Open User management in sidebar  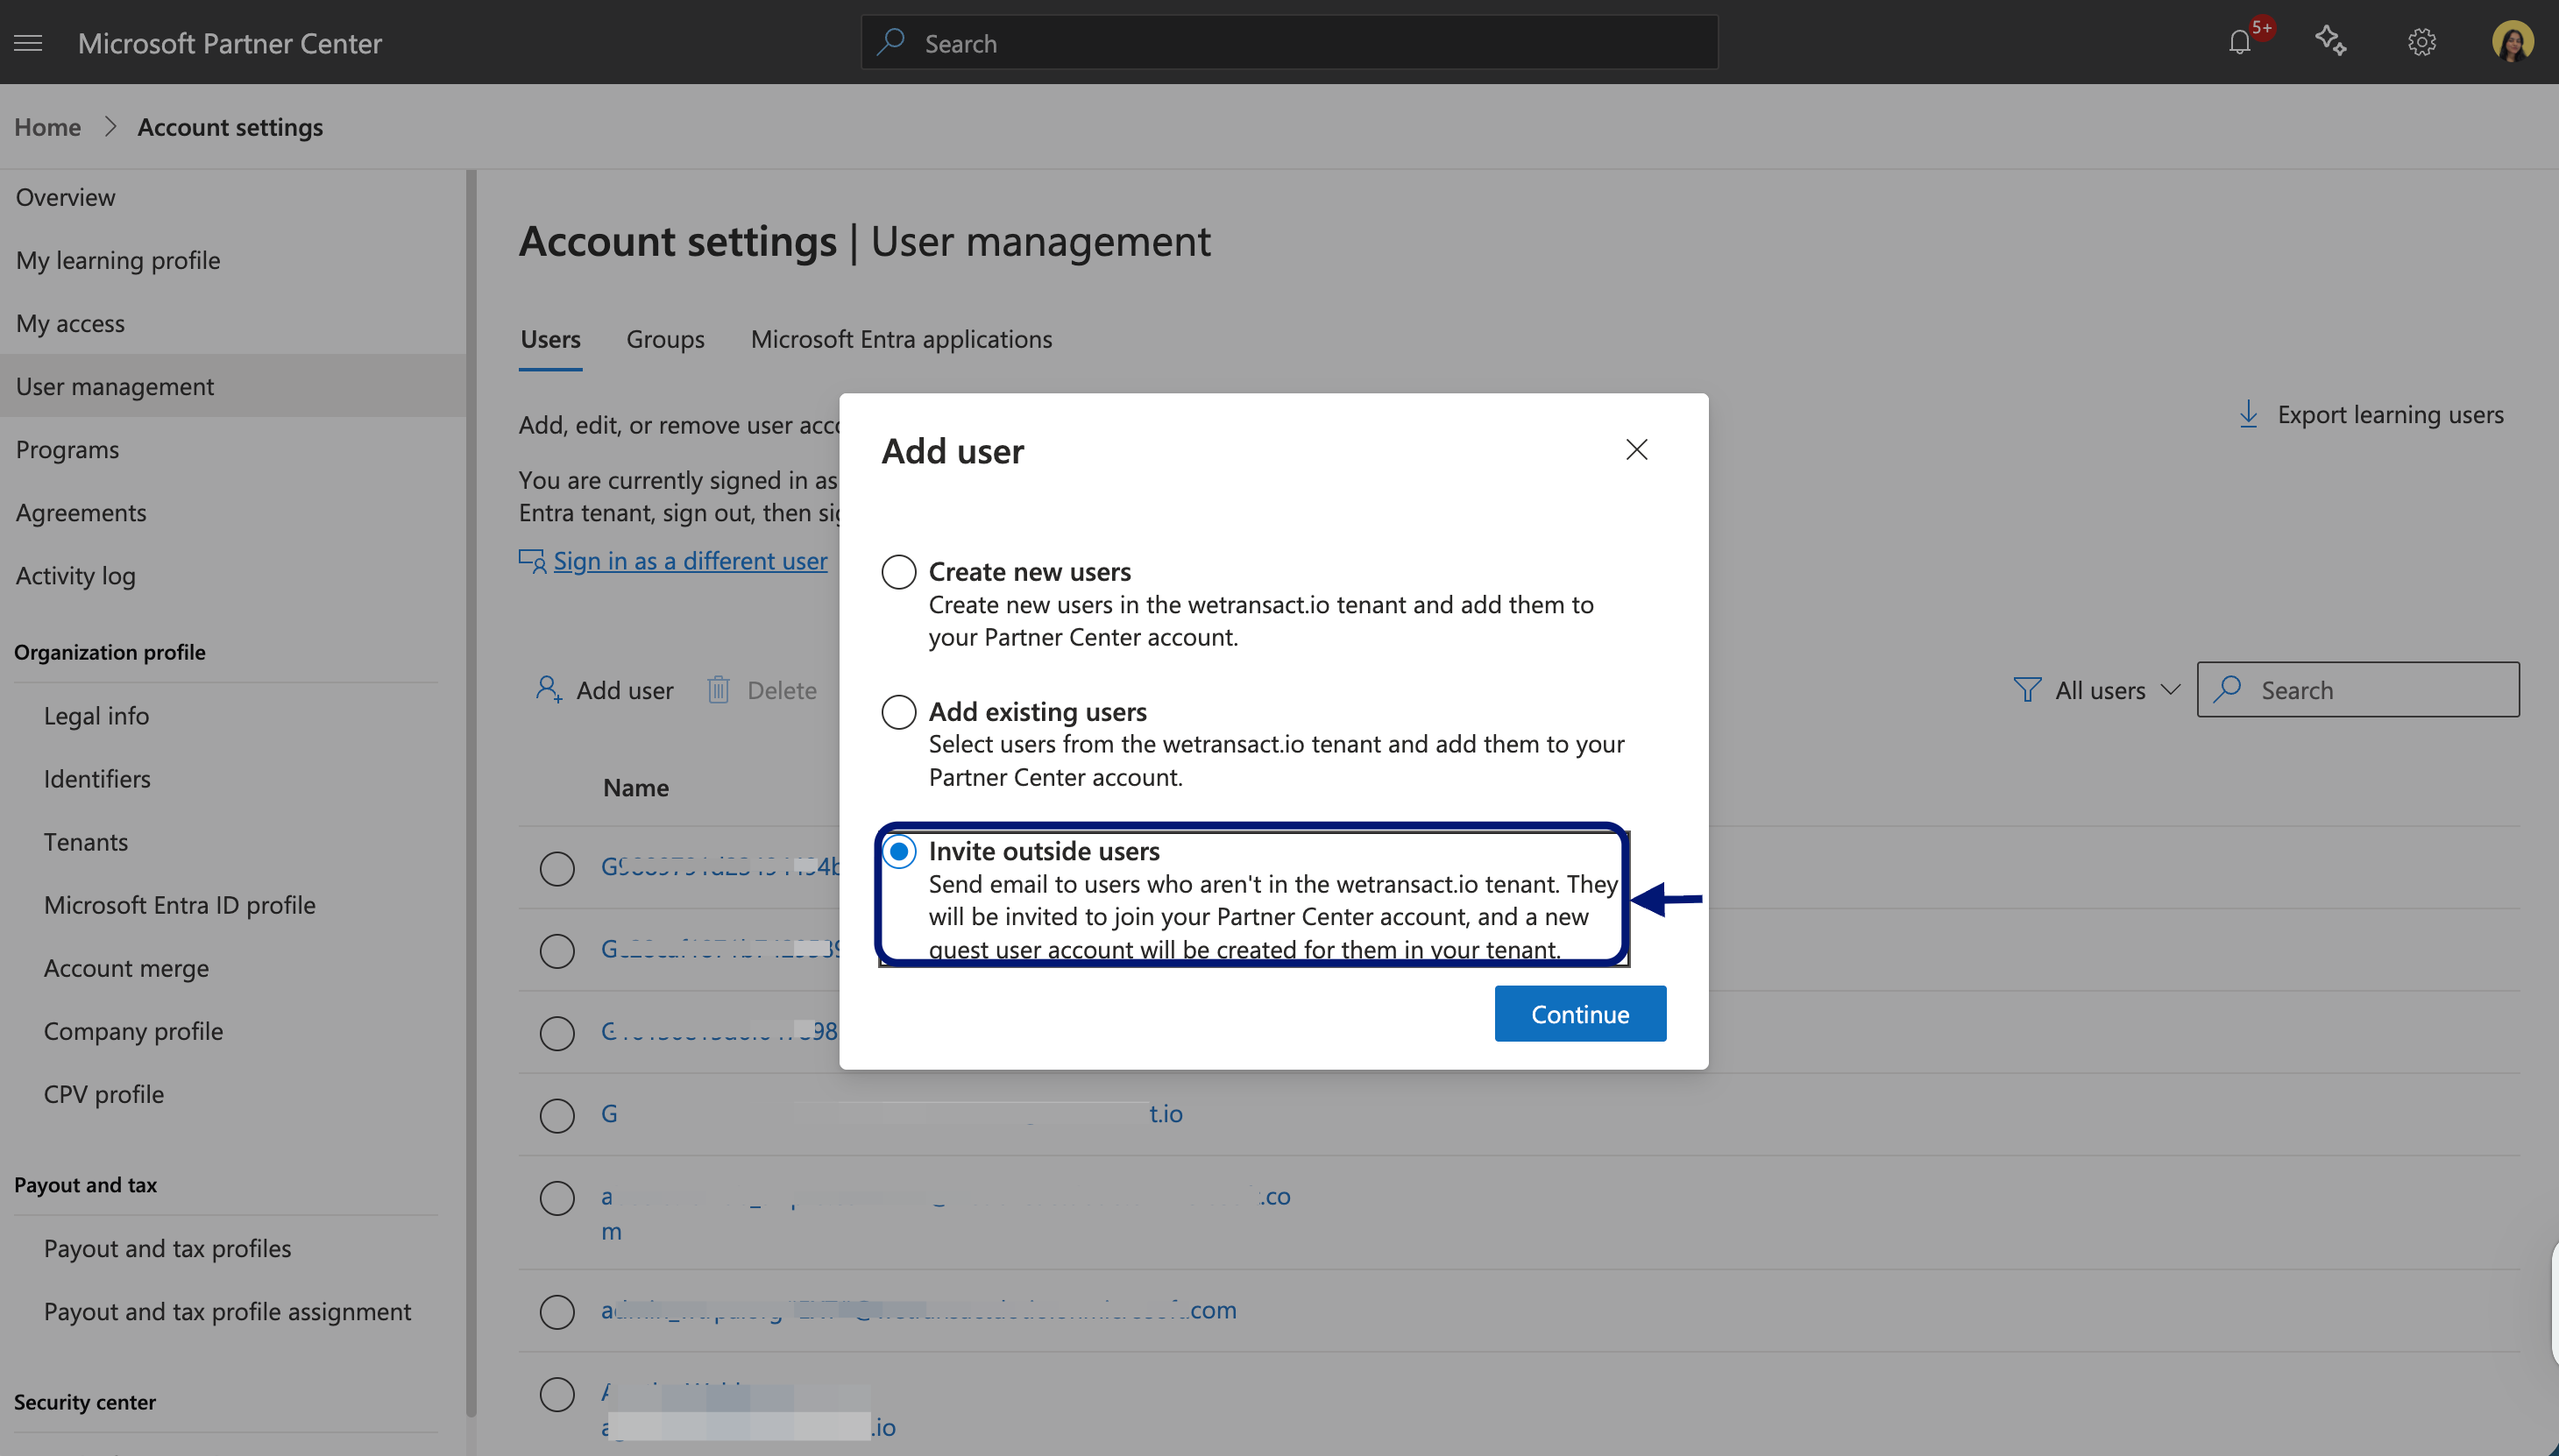tap(232, 386)
